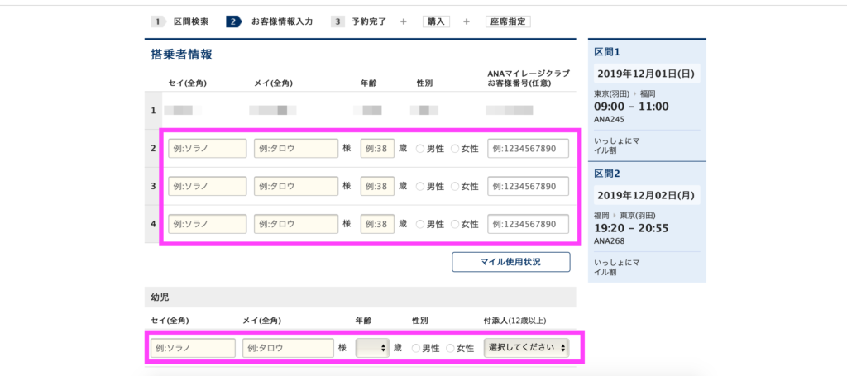Click the 購入 step label

[436, 22]
